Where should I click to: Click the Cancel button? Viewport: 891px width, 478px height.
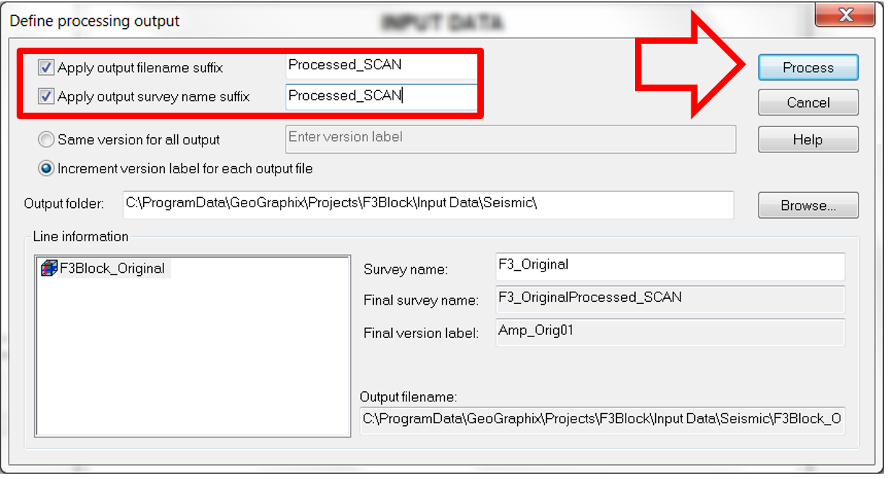pyautogui.click(x=808, y=103)
